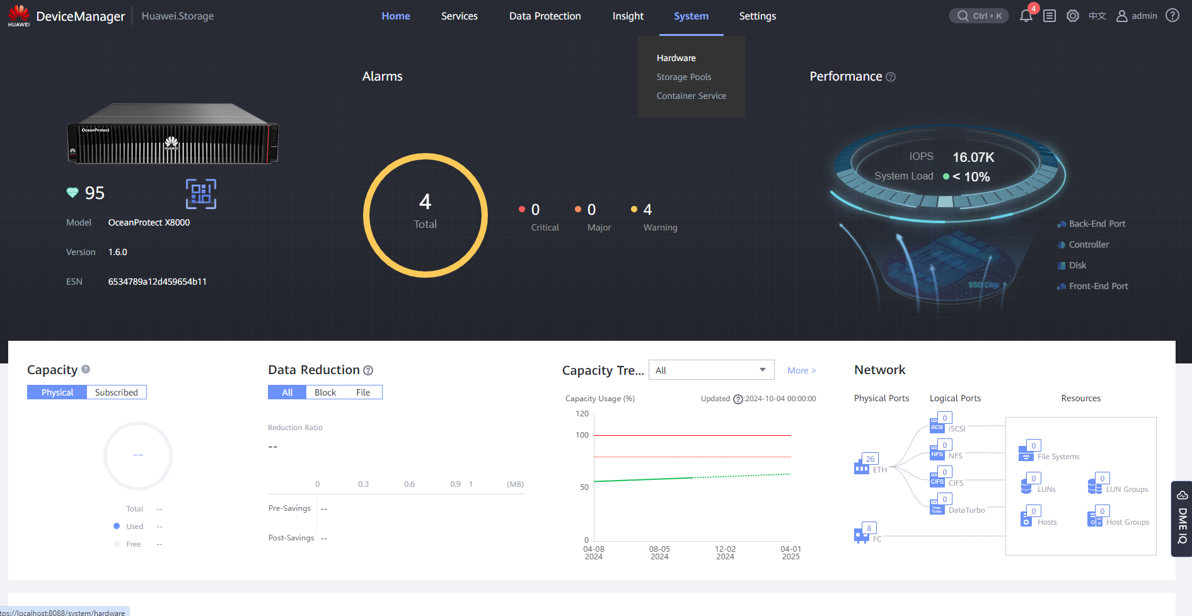Click the 16.07K IOPS value
Image resolution: width=1192 pixels, height=616 pixels.
pos(973,157)
